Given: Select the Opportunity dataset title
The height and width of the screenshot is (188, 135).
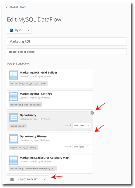Looking at the screenshot, I should tap(28, 115).
